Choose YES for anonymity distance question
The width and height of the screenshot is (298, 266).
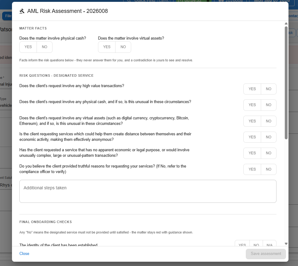click(252, 137)
